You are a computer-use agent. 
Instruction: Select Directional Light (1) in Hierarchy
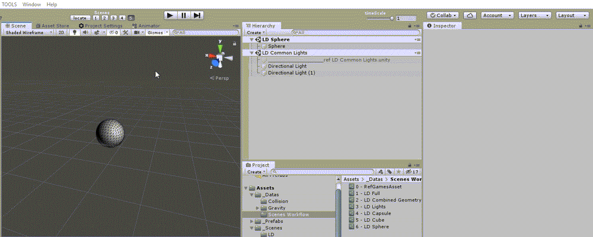coord(291,72)
